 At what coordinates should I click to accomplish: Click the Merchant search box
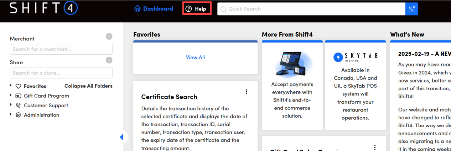pyautogui.click(x=61, y=49)
